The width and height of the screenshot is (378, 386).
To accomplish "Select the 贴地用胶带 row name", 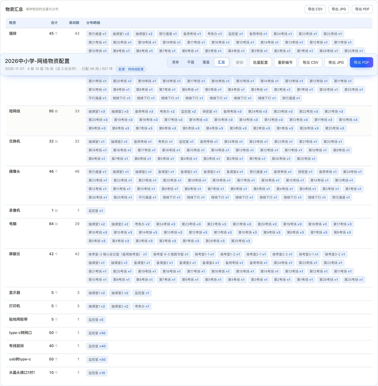I will 18,319.
